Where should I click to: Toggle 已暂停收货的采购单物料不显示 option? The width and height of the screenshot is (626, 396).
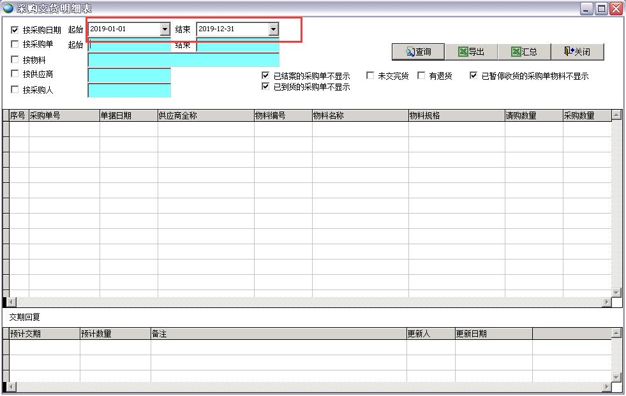click(473, 76)
